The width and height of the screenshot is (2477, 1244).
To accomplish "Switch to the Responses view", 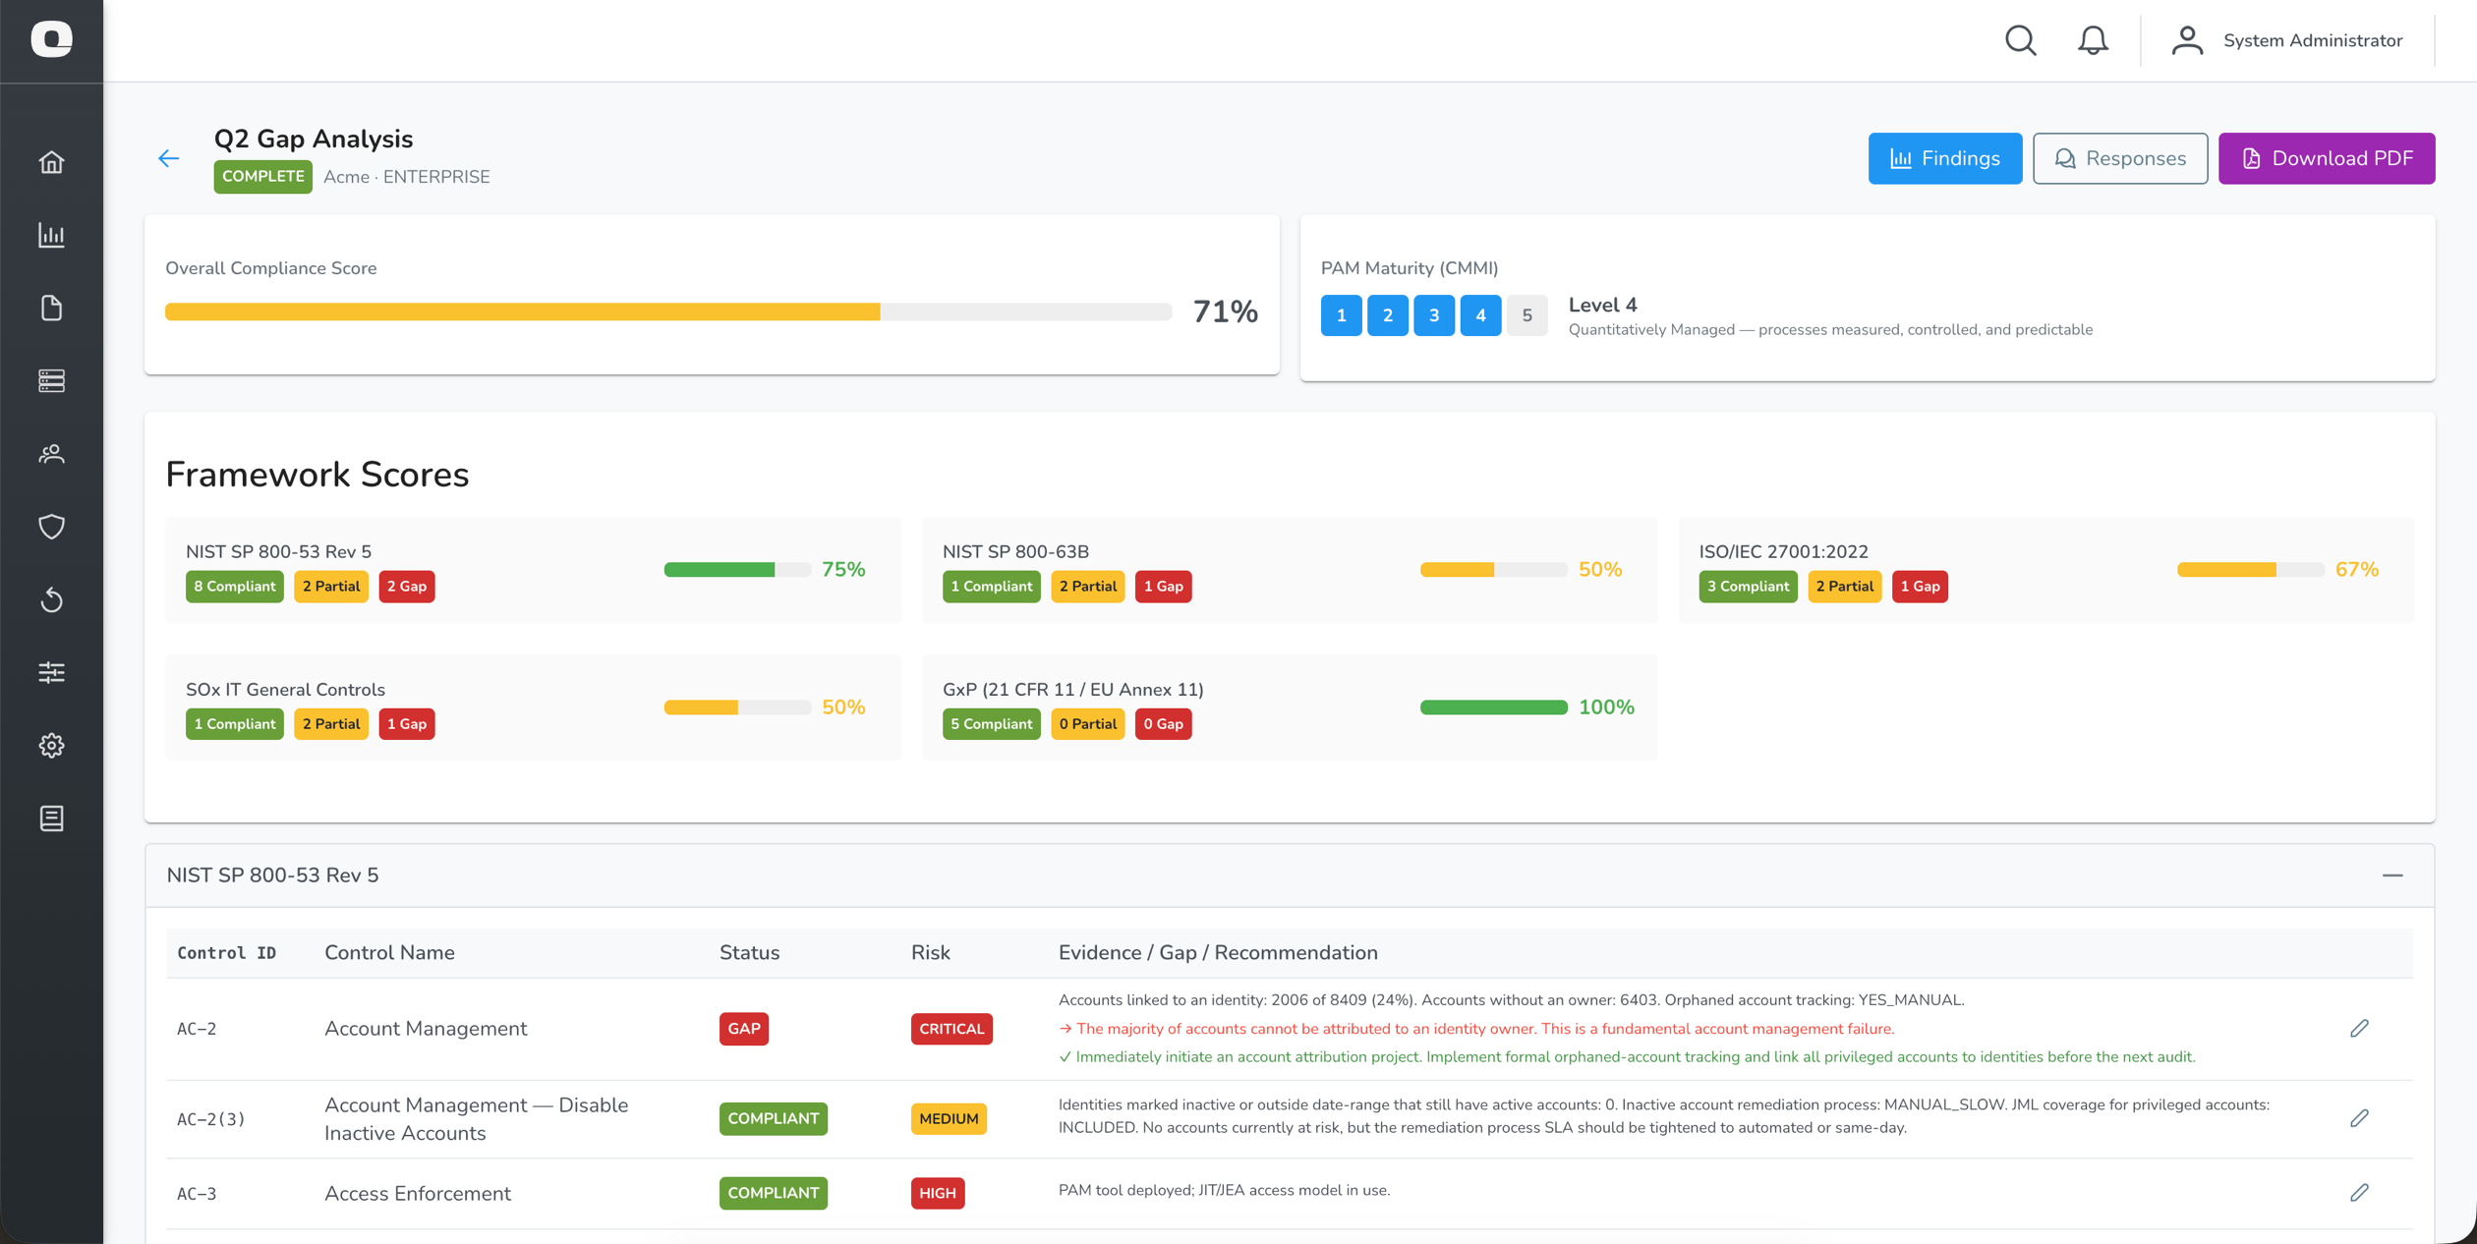I will click(2119, 158).
